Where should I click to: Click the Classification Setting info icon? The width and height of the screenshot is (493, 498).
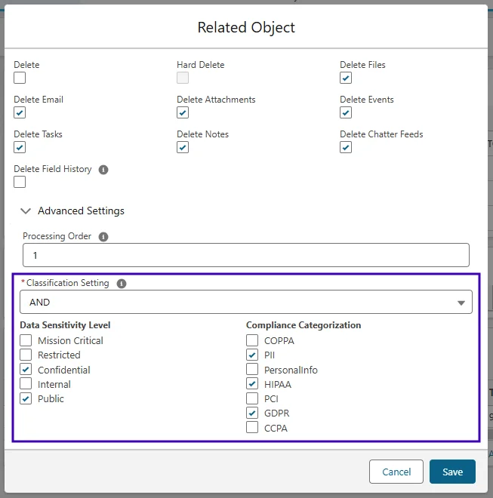click(122, 284)
